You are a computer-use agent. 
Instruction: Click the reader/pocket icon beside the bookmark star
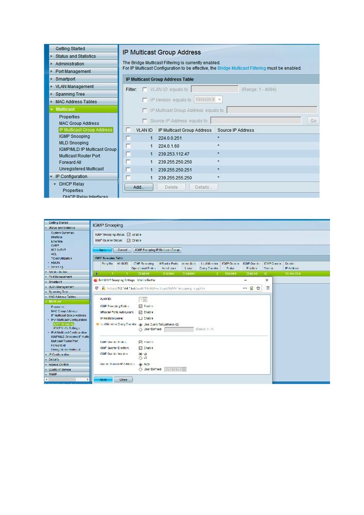point(251,288)
